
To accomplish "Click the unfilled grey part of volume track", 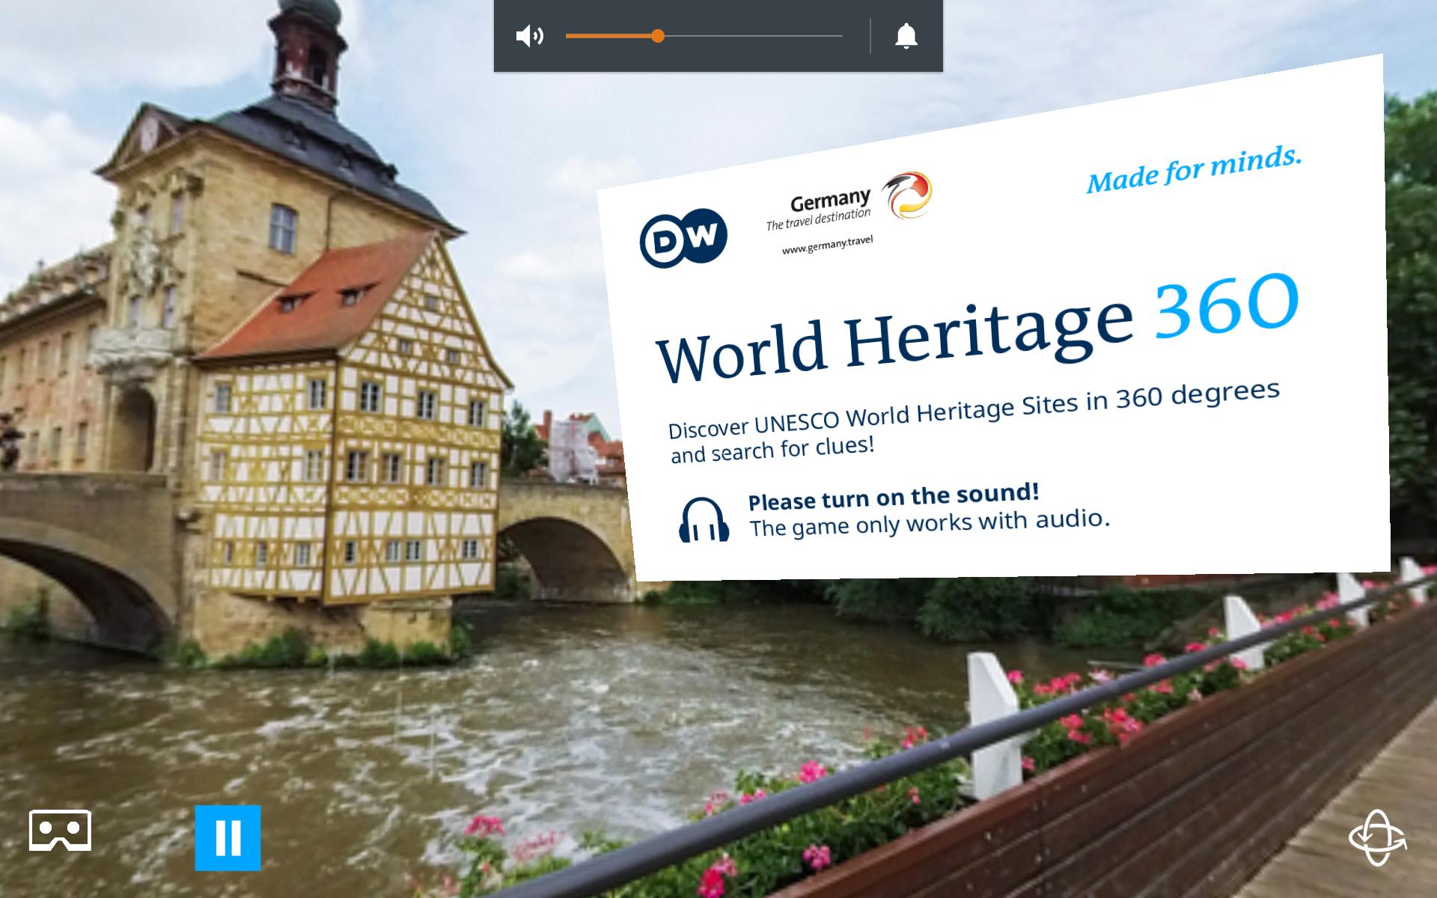I will [x=752, y=36].
